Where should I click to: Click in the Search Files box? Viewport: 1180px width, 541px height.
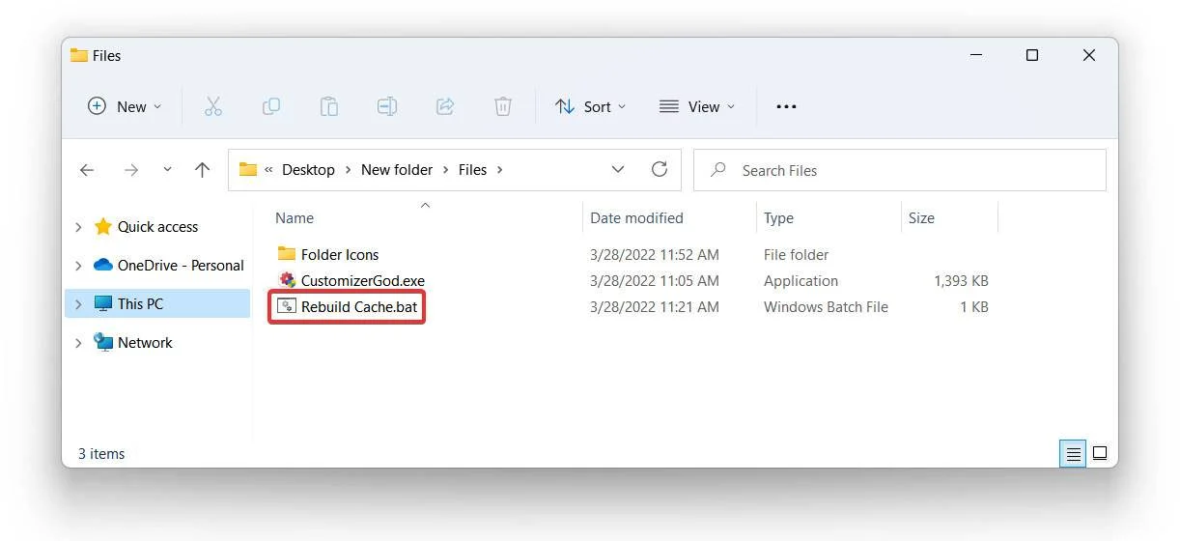click(900, 170)
